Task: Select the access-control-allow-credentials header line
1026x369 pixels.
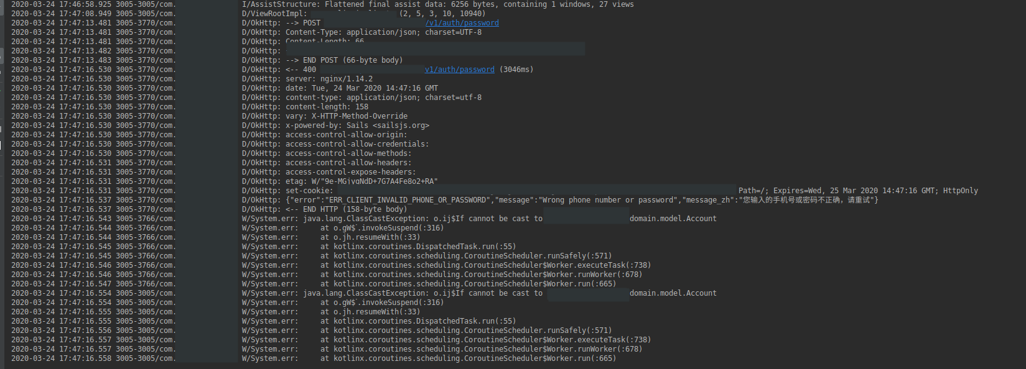Action: point(357,144)
